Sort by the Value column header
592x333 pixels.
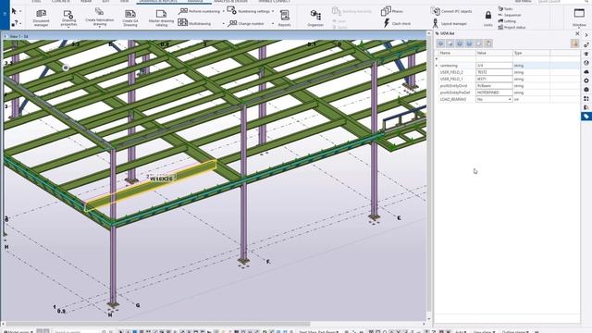[x=494, y=54]
